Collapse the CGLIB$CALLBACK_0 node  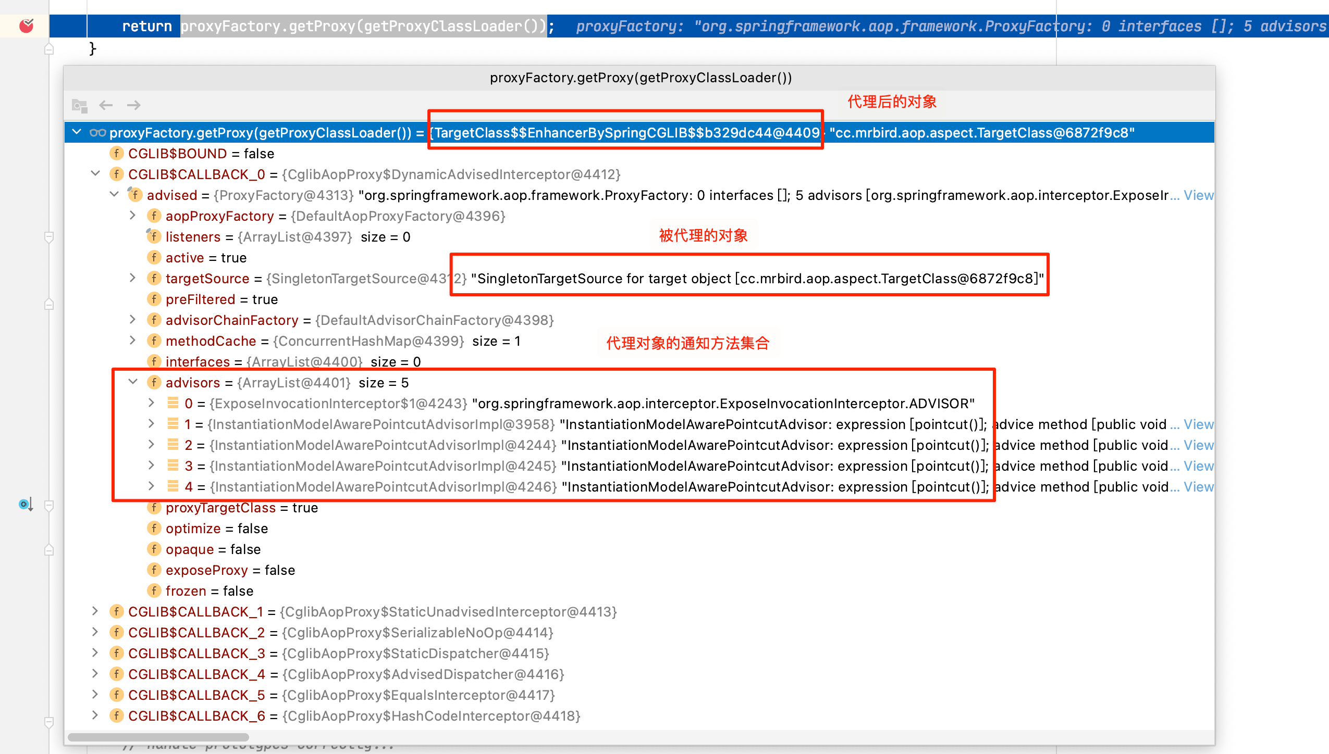[95, 174]
